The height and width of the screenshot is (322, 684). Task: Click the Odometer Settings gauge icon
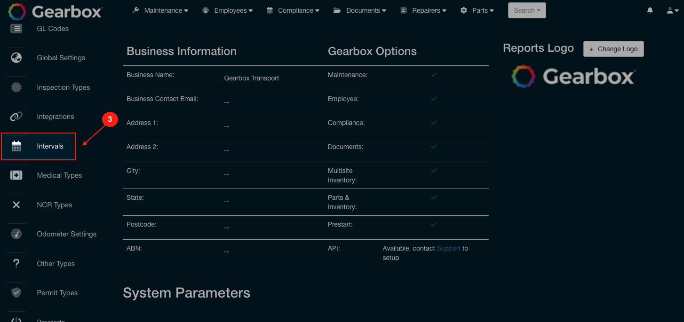16,234
